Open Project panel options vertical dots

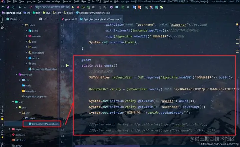click(52, 19)
